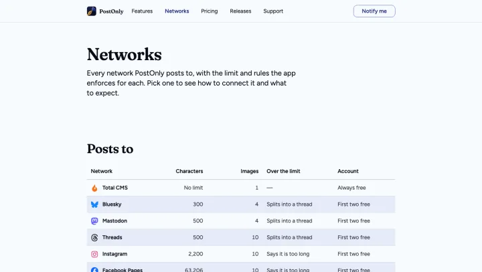The height and width of the screenshot is (272, 482).
Task: Click the Account column header
Action: [x=348, y=171]
